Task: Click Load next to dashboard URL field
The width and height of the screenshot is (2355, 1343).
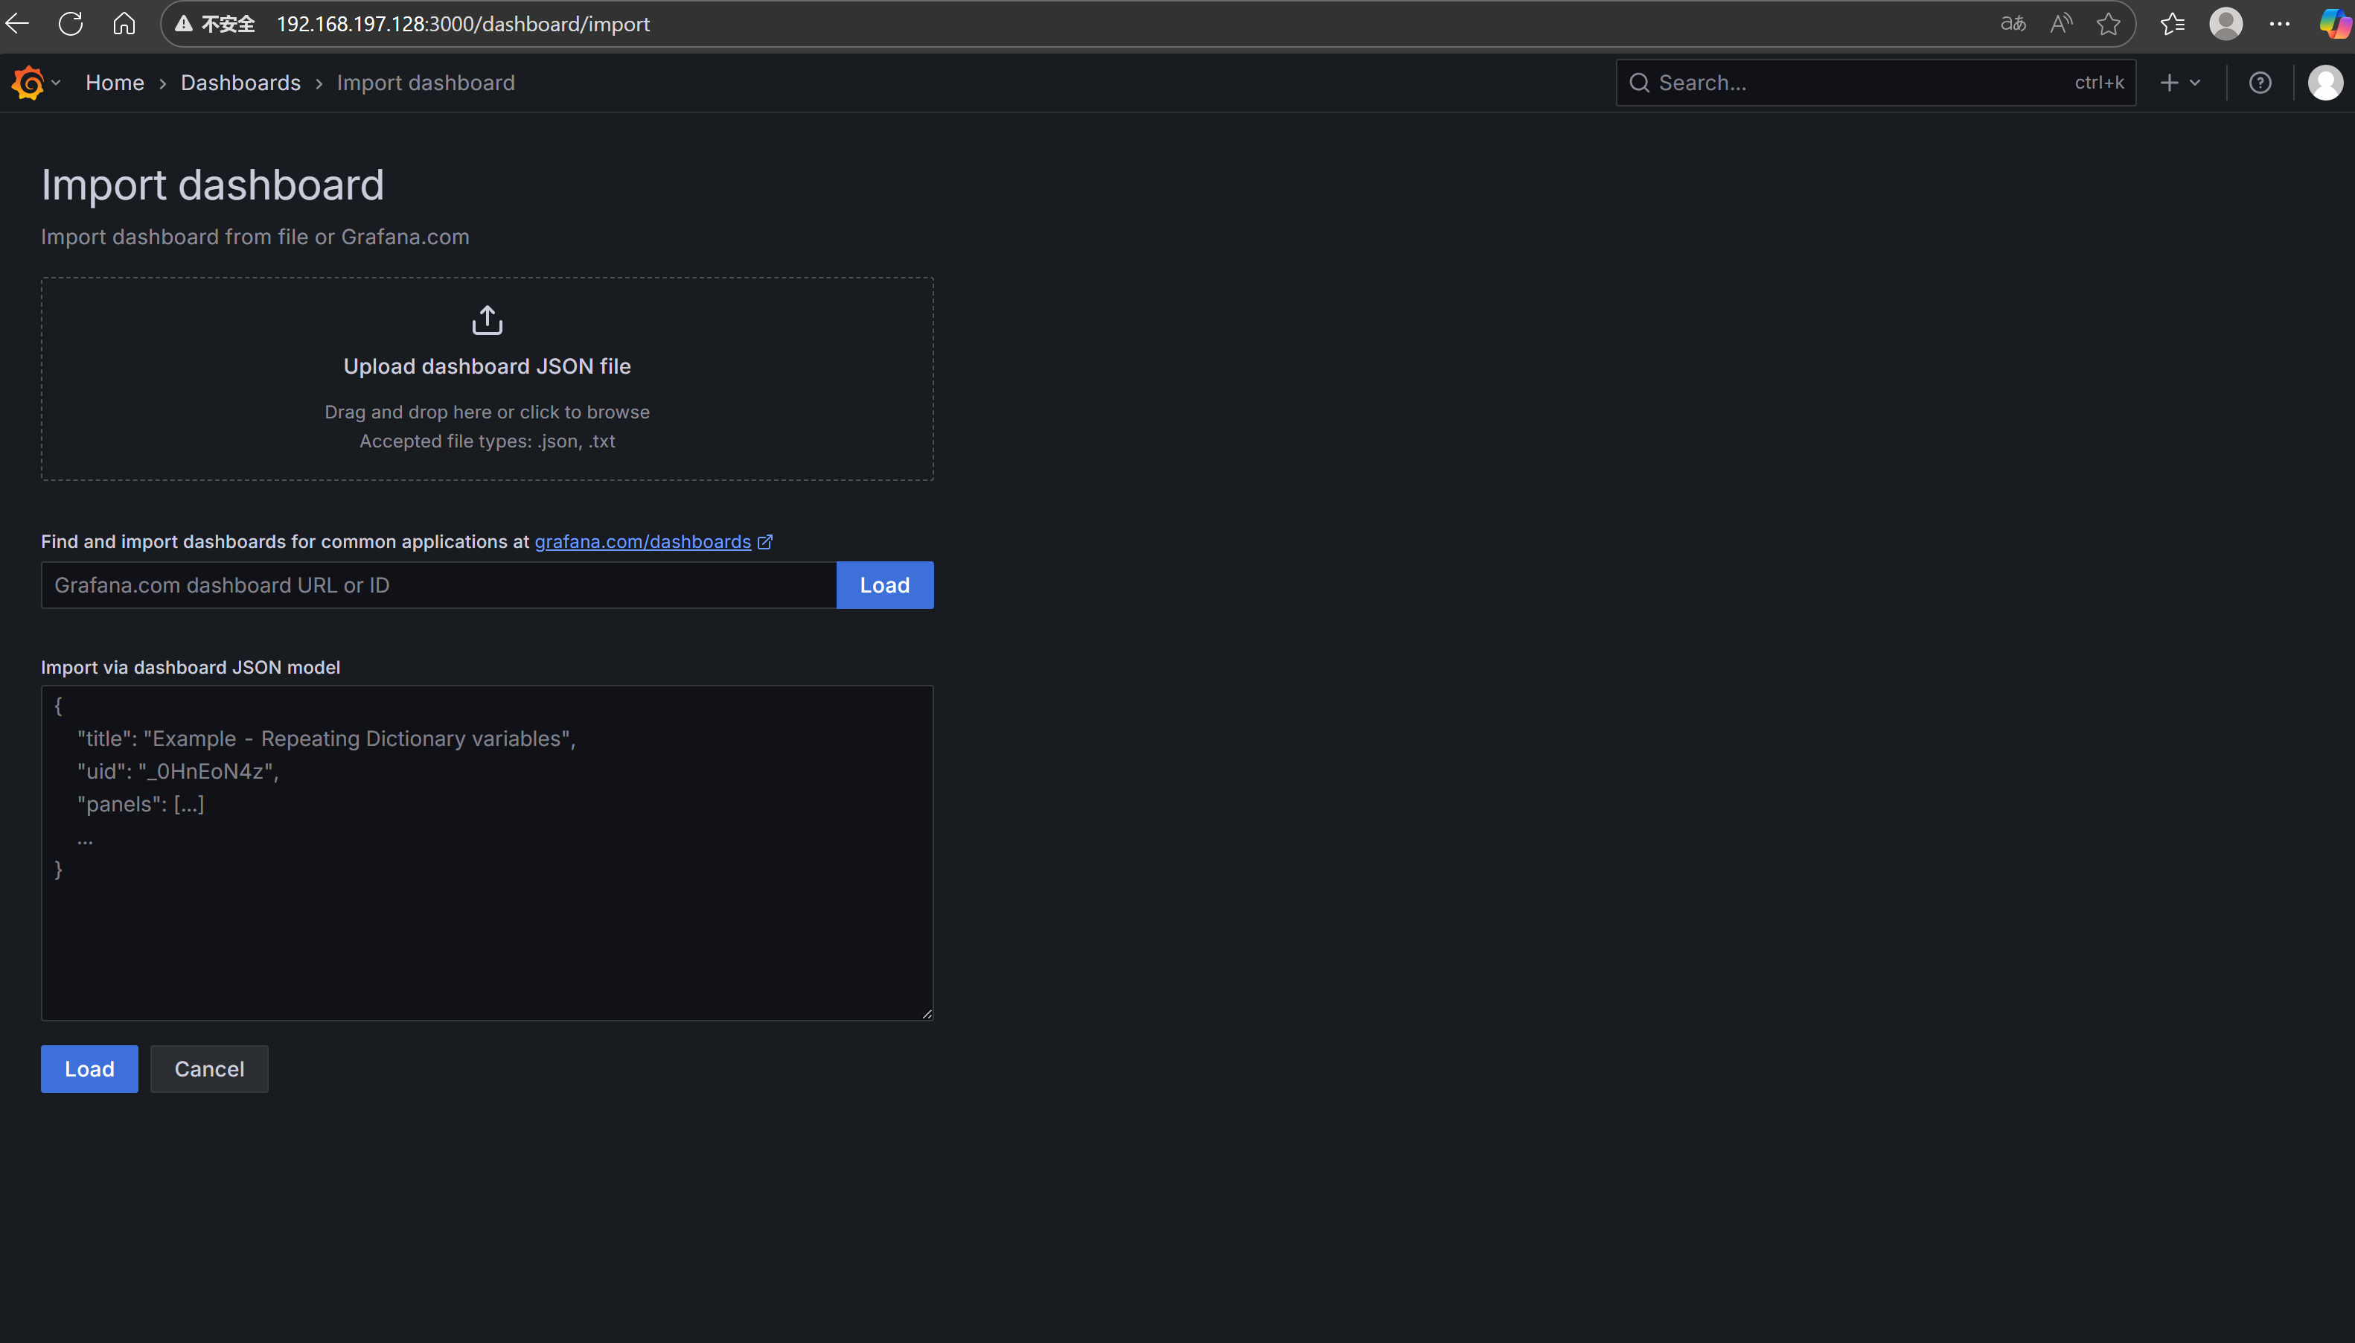Action: [884, 585]
